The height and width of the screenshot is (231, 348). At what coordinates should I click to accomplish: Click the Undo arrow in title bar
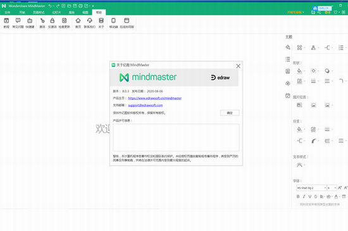[50, 6]
